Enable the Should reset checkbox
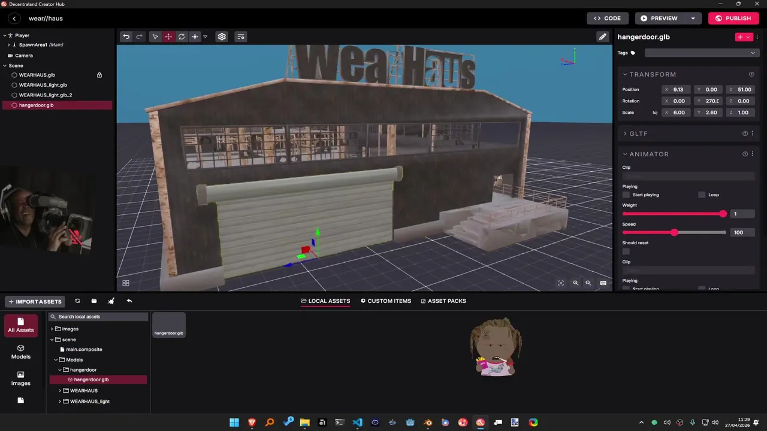 tap(626, 251)
